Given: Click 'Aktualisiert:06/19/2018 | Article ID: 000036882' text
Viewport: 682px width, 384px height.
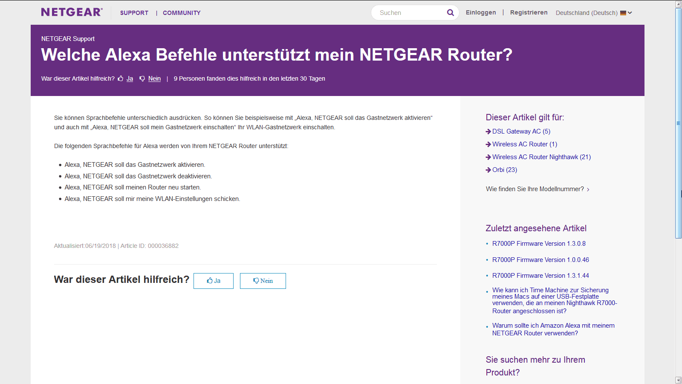Looking at the screenshot, I should pyautogui.click(x=116, y=246).
